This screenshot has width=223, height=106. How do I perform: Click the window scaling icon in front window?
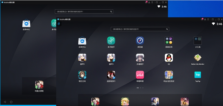point(213,19)
